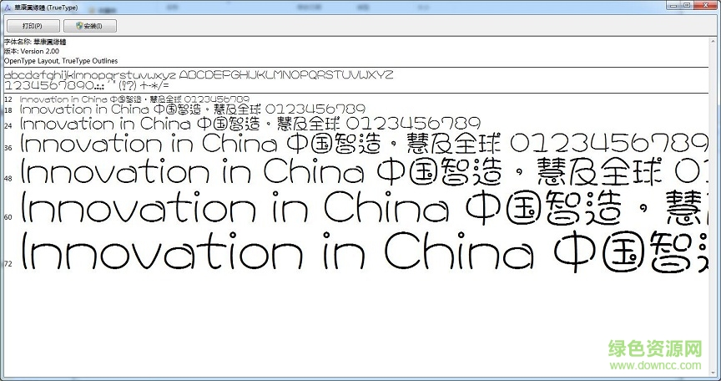Click the lowercase and uppercase alphabet sample line
Screen dimensions: 721x381
(x=199, y=75)
